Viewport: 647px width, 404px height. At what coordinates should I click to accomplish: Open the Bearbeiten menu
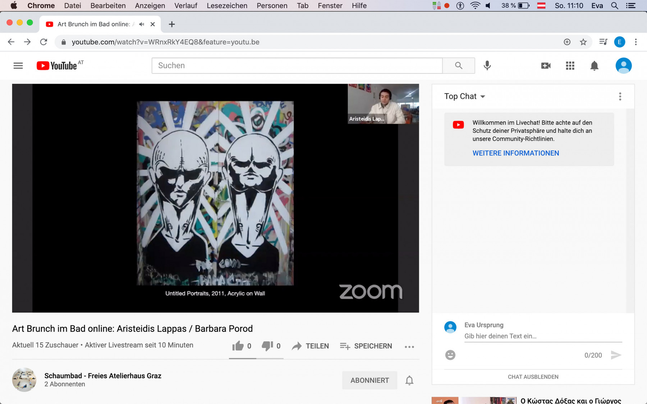pos(108,5)
